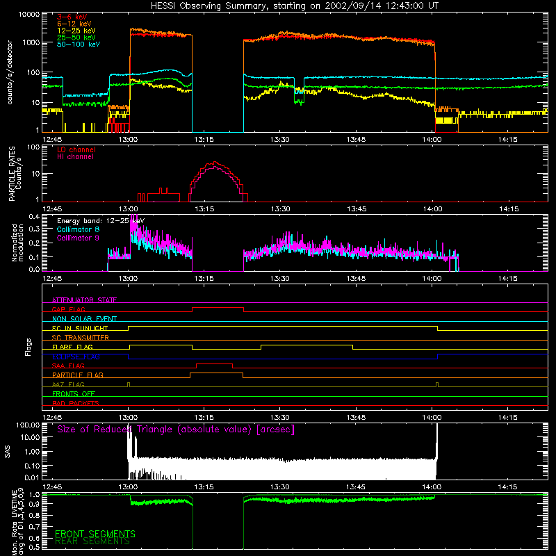Click the Energy band: 12-25 keV label
The width and height of the screenshot is (556, 556).
point(101,221)
